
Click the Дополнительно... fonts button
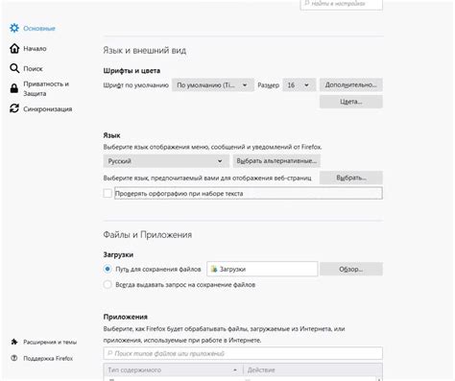[351, 84]
